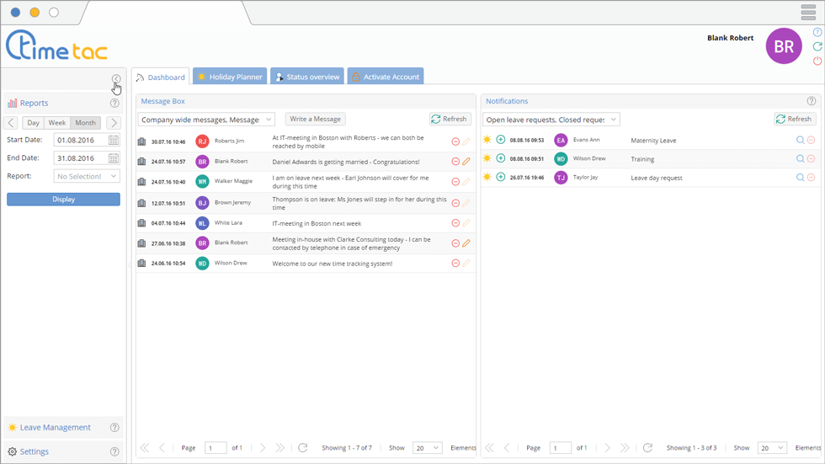Open the Status overview tab

(306, 77)
